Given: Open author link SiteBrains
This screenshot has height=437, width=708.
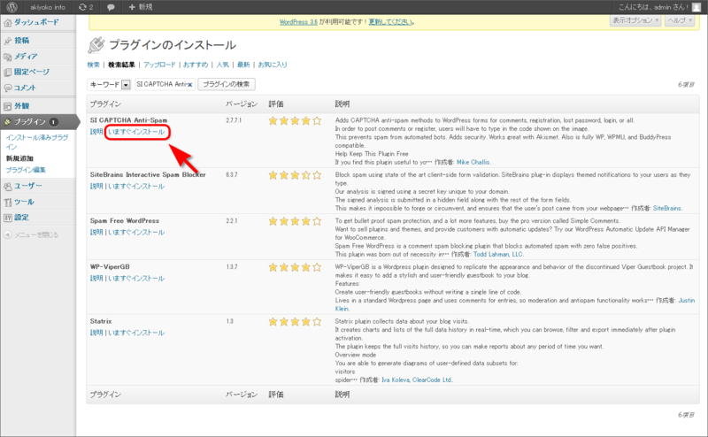Looking at the screenshot, I should pyautogui.click(x=667, y=208).
